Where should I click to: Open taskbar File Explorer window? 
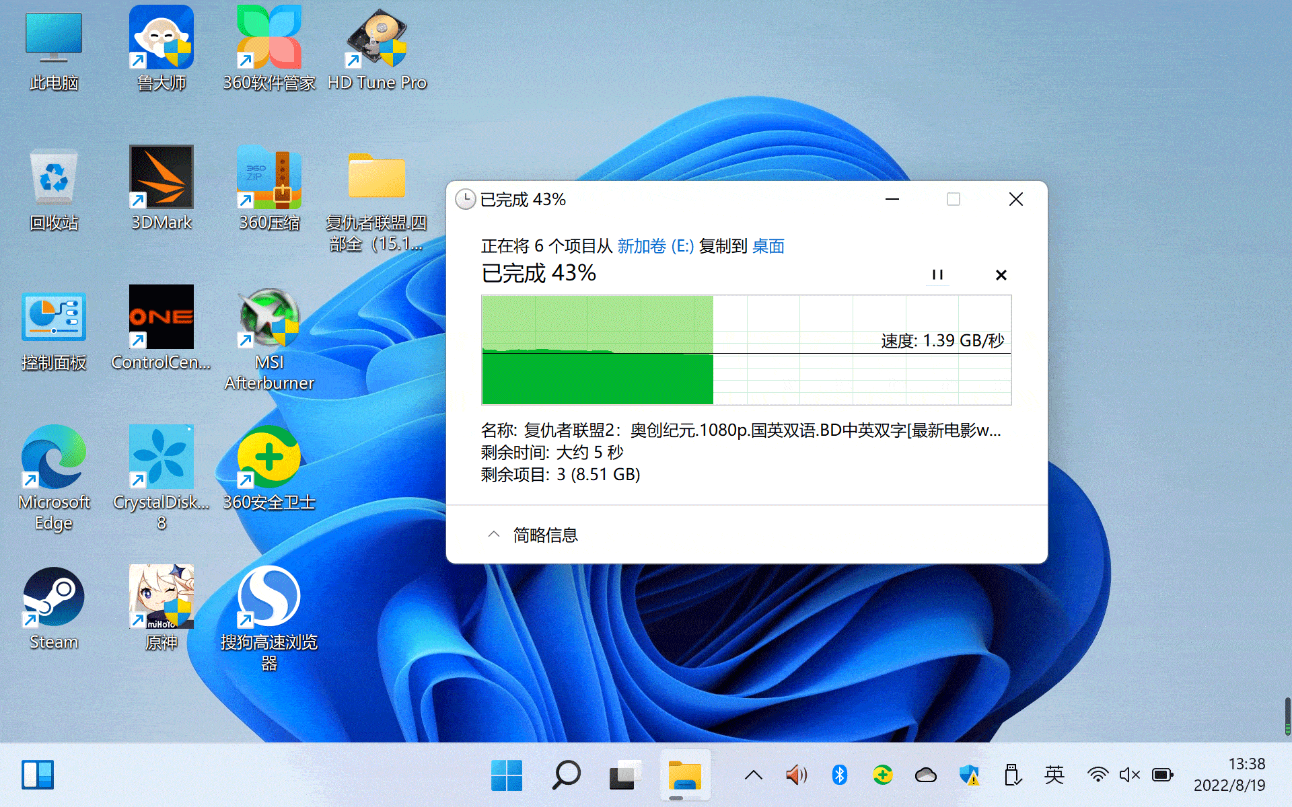(x=686, y=775)
